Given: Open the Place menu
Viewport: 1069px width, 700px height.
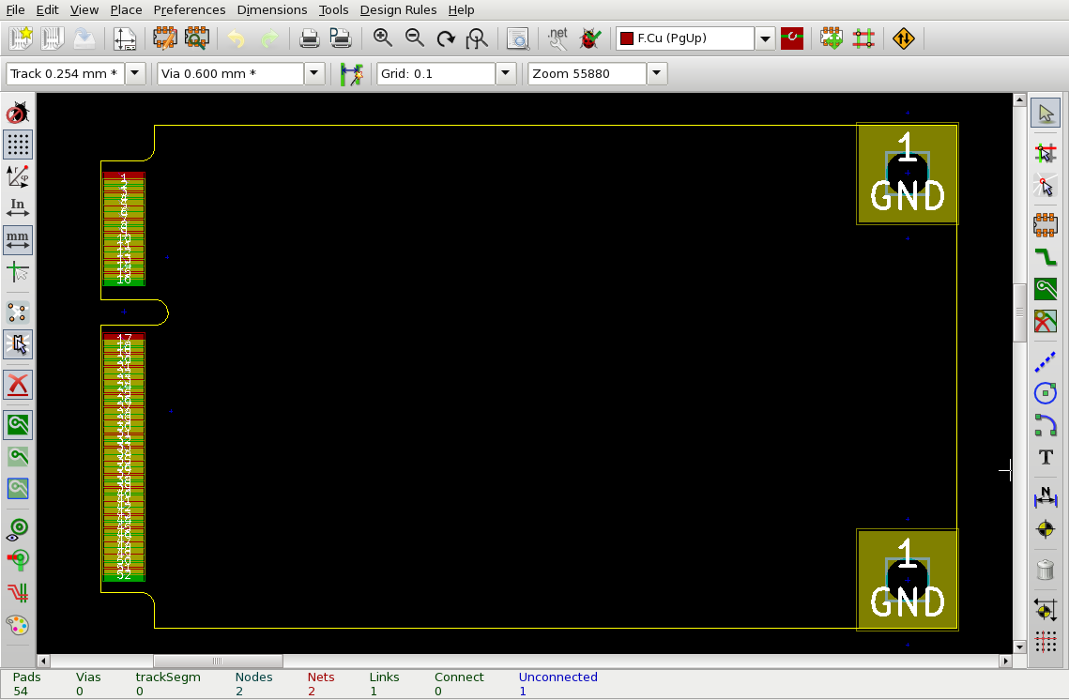Looking at the screenshot, I should click(126, 9).
